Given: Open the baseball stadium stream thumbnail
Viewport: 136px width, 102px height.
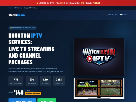Looking at the screenshot, I should coord(110,83).
